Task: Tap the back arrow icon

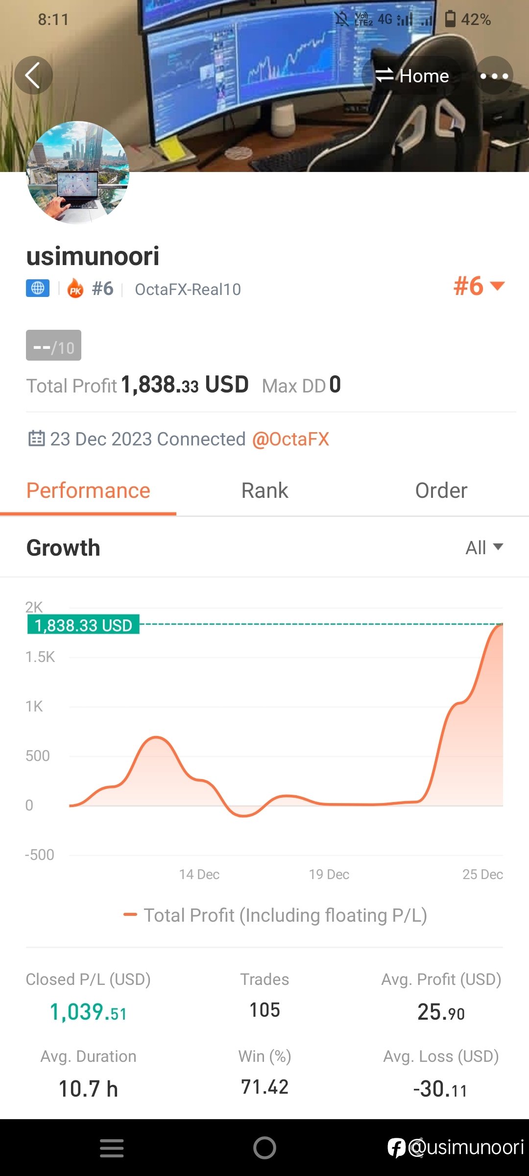Action: [33, 75]
